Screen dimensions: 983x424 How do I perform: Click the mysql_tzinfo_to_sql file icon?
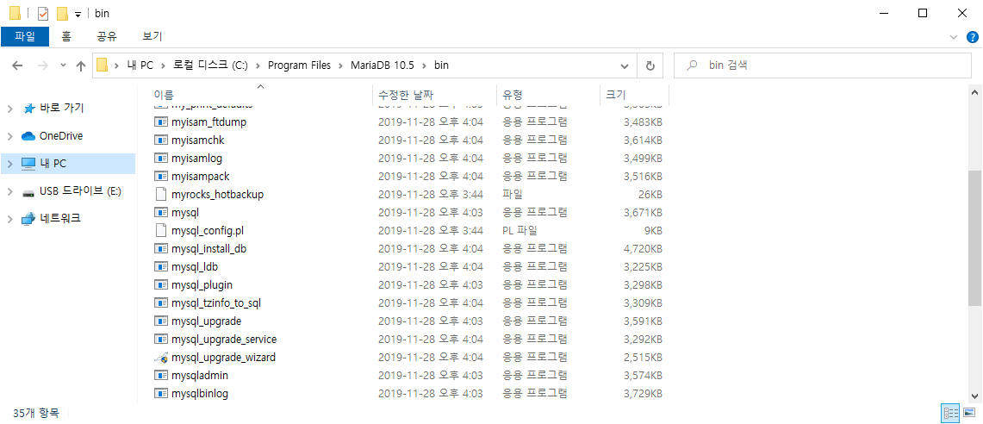[161, 303]
